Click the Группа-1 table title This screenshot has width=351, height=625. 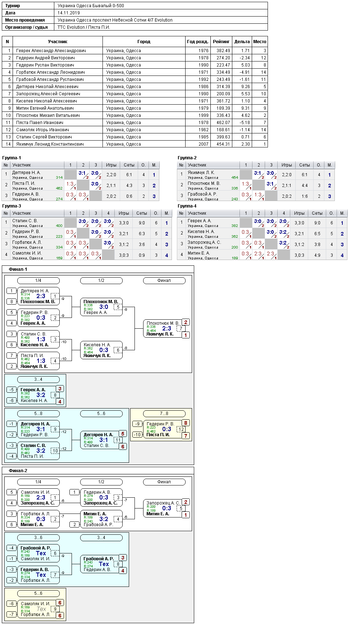click(12, 158)
